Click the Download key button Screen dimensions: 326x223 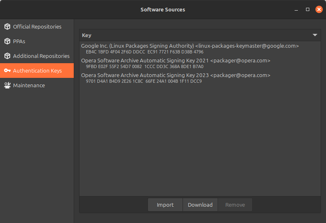click(x=200, y=205)
